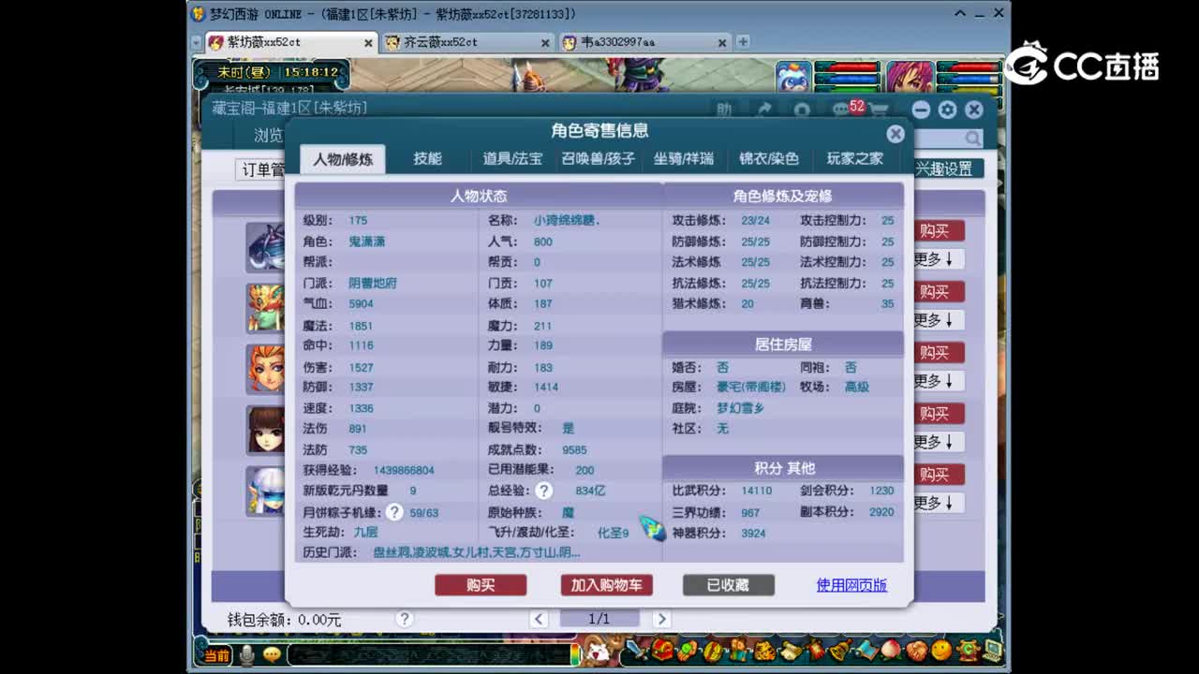Image resolution: width=1199 pixels, height=674 pixels.
Task: Click the white cat face icon
Action: pos(597,652)
